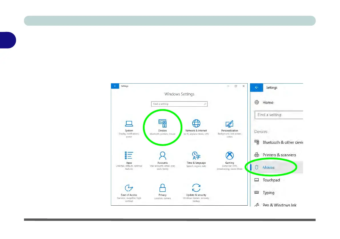340x239 pixels.
Task: Click the Bluetooth & other devices icon
Action: pos(257,142)
